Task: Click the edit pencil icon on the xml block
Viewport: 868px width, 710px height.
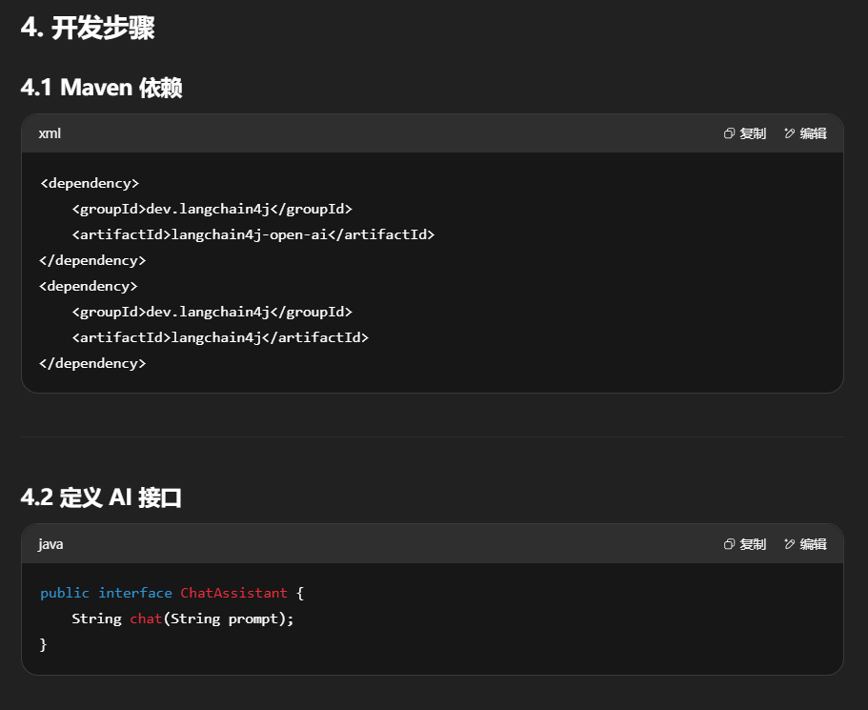Action: click(x=789, y=133)
